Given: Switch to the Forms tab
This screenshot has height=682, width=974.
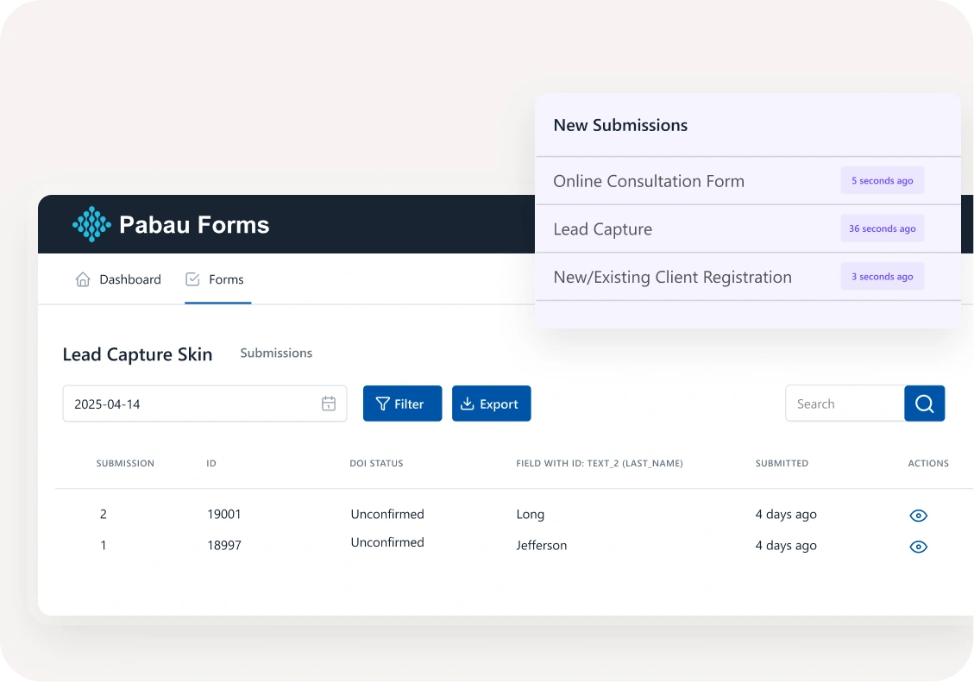Looking at the screenshot, I should (x=226, y=279).
